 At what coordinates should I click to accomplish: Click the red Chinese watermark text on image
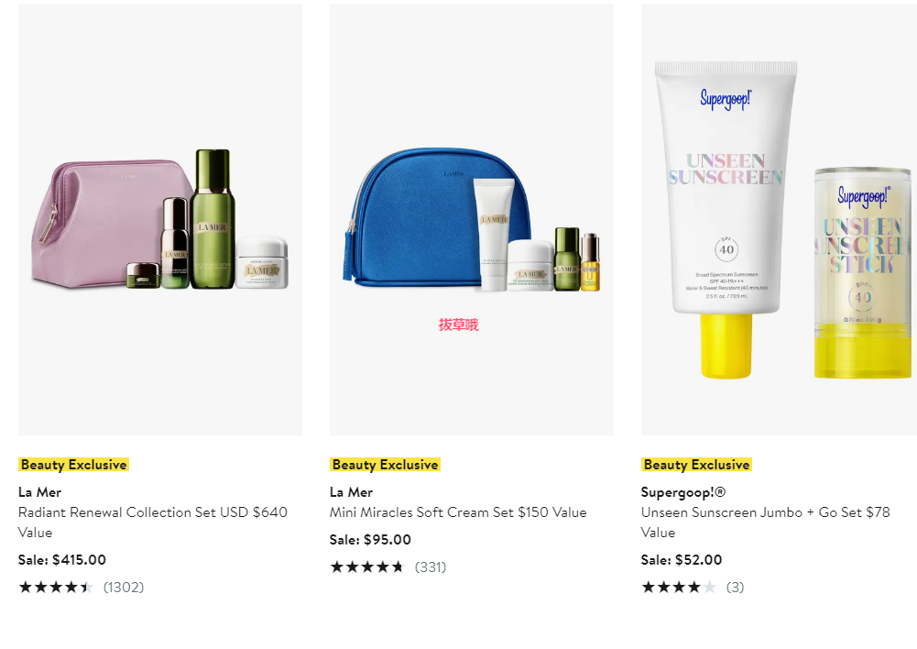click(x=458, y=324)
